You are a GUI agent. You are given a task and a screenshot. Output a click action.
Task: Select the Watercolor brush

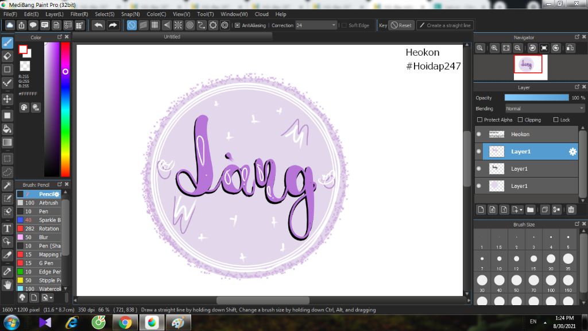tap(38, 289)
